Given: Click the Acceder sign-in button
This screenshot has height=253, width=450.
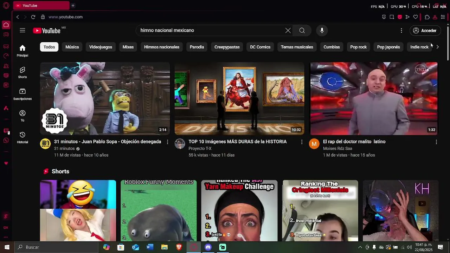Looking at the screenshot, I should coord(425,31).
